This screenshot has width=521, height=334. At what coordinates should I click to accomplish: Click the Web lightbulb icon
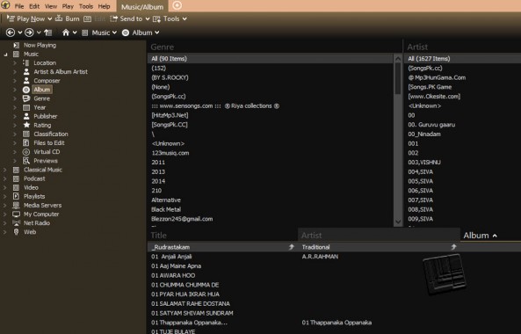[16, 232]
